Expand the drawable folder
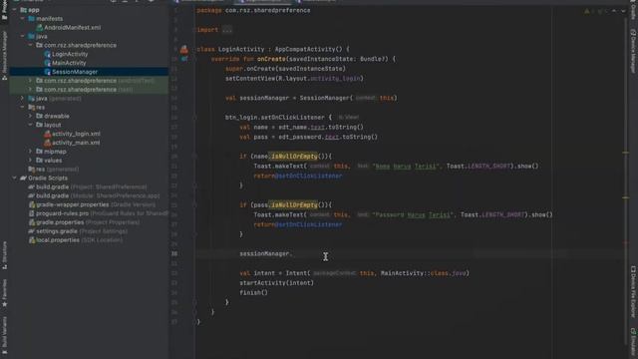The width and height of the screenshot is (638, 359). (x=31, y=116)
